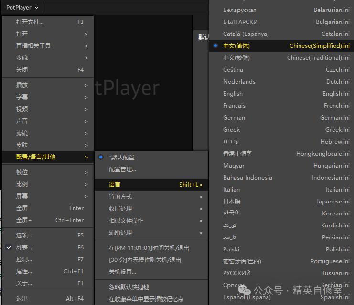Viewport: 354px width, 305px height.
Task: Select 中文(简体) language radio option
Action: click(236, 46)
